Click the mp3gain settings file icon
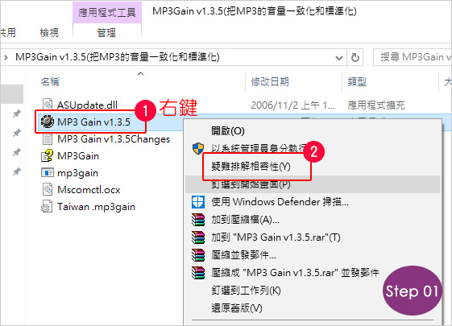 [48, 173]
